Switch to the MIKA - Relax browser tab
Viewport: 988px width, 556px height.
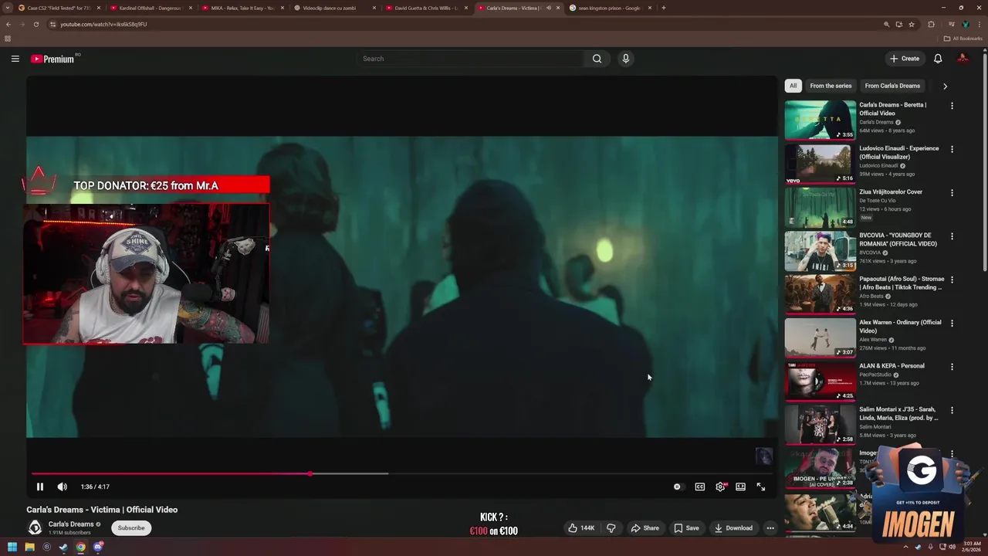coord(242,8)
